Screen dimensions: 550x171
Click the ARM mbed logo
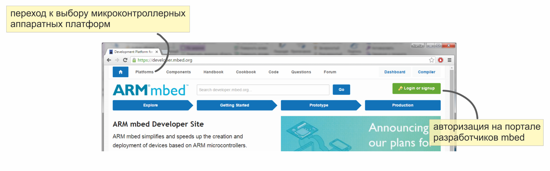151,90
